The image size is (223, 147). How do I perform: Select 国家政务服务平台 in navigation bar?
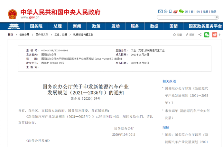click(205, 26)
